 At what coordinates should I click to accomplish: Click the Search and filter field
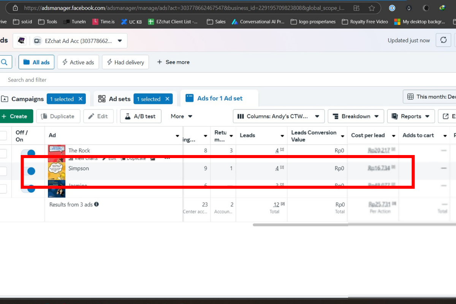(x=27, y=80)
